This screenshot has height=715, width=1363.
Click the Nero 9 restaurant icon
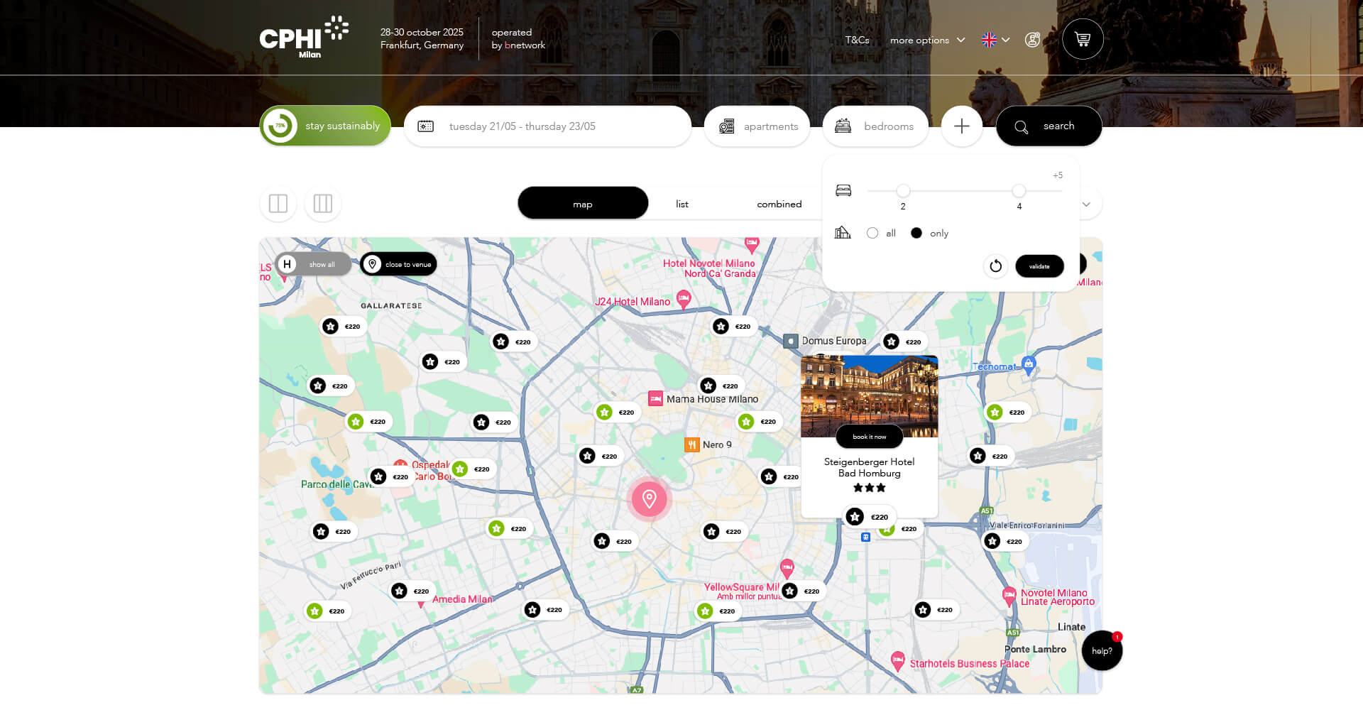(692, 444)
